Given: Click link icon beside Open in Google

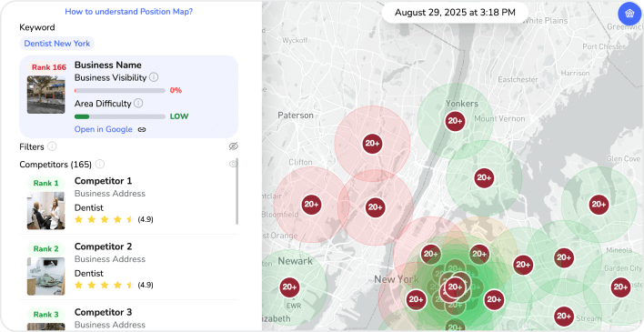Looking at the screenshot, I should point(142,129).
